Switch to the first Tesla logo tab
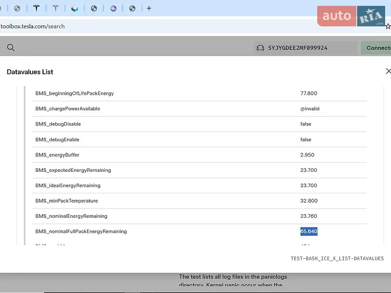This screenshot has width=391, height=293. click(36, 8)
